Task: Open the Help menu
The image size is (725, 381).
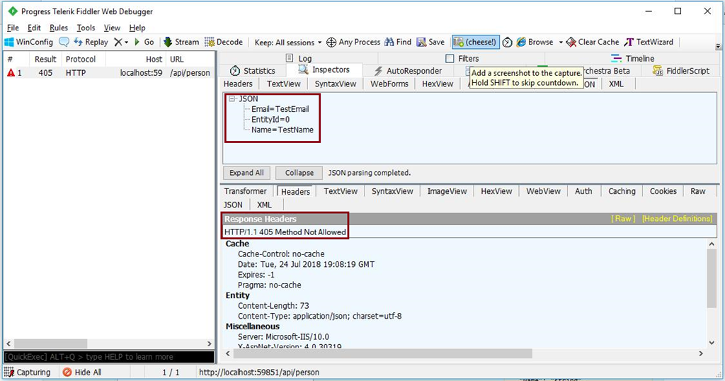Action: coord(137,28)
